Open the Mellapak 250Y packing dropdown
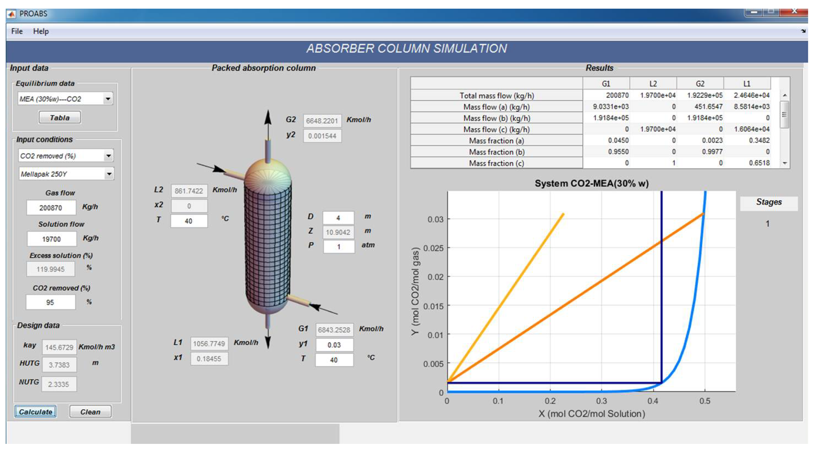 pos(109,174)
